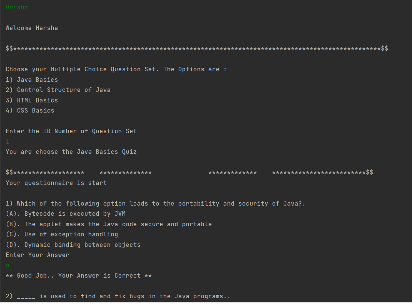The height and width of the screenshot is (305, 412).
Task: Click the Welcome Harsha line
Action: point(32,28)
